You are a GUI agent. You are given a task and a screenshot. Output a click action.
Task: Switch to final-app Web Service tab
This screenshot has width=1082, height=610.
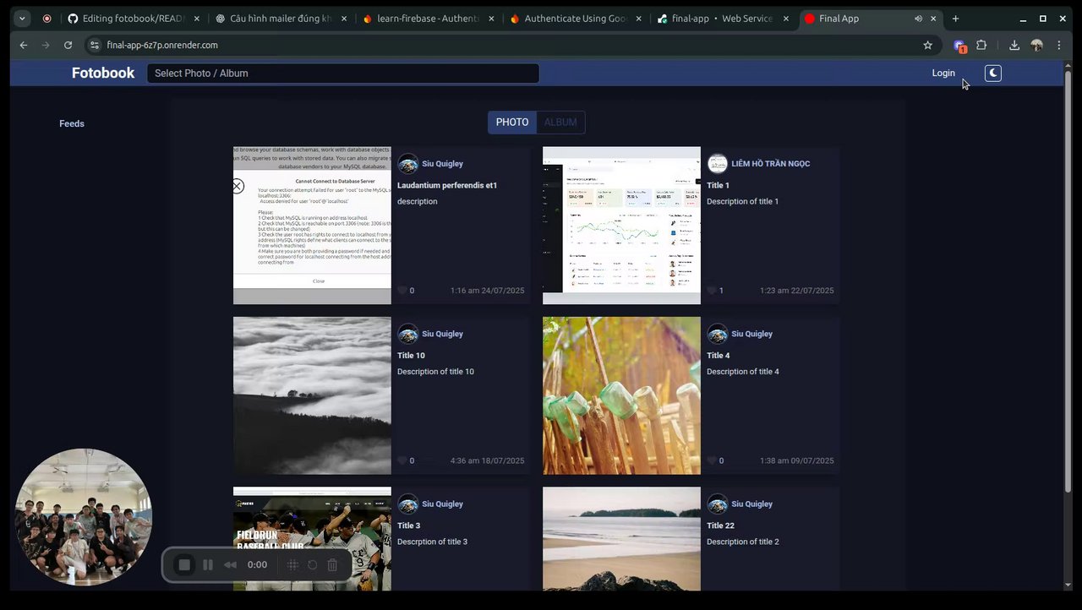point(724,19)
